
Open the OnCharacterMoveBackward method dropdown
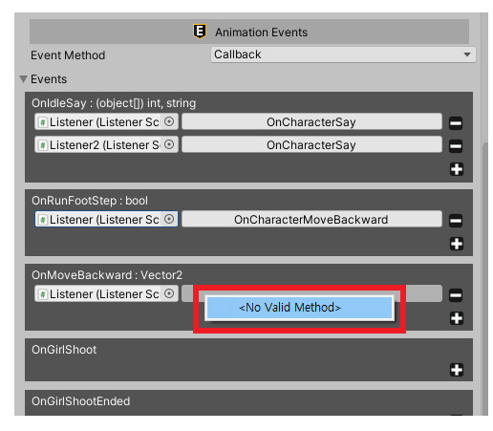point(311,219)
